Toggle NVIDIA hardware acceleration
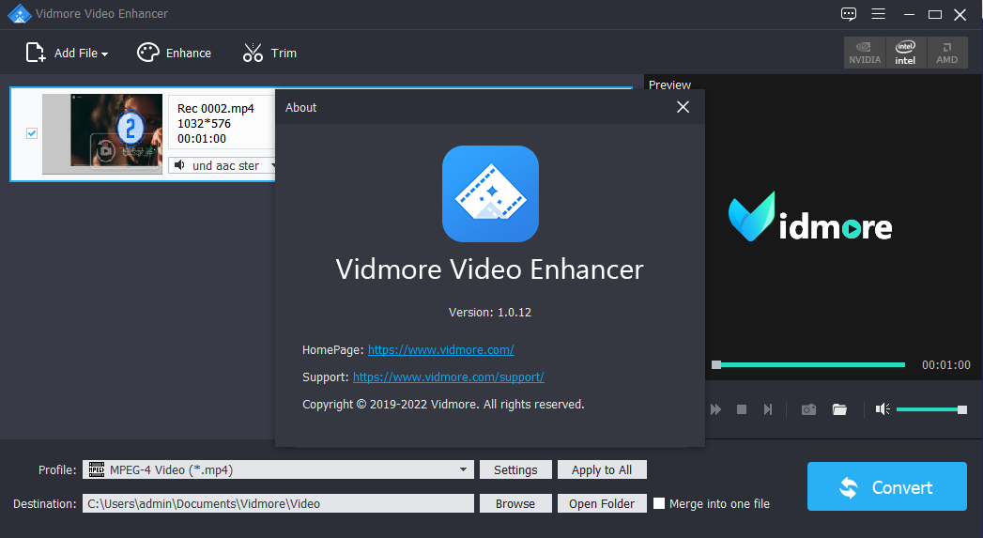The width and height of the screenshot is (983, 538). (x=865, y=53)
